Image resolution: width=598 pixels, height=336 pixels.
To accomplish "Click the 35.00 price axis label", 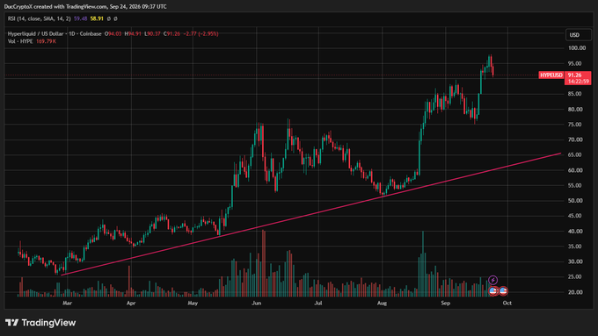I will (575, 247).
